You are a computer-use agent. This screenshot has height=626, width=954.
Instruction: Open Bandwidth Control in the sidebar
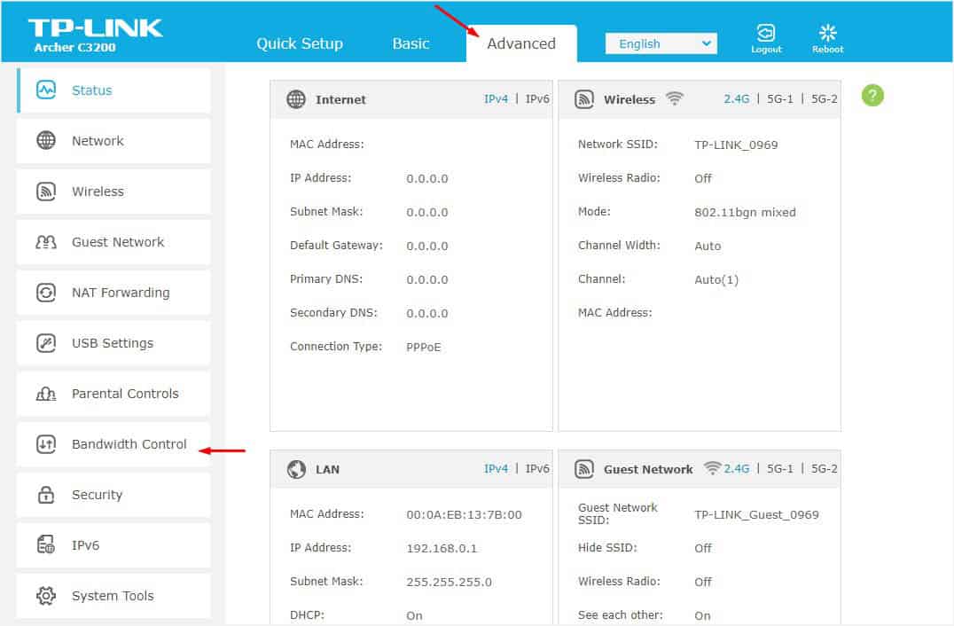click(x=113, y=444)
